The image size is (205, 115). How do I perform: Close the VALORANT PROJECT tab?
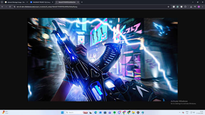pyautogui.click(x=52, y=2)
